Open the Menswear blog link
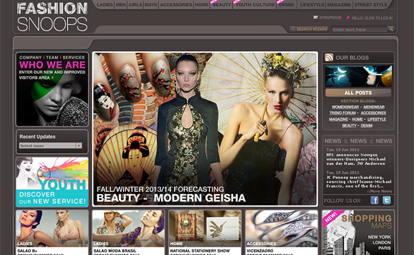The height and width of the screenshot is (255, 414). [374, 107]
